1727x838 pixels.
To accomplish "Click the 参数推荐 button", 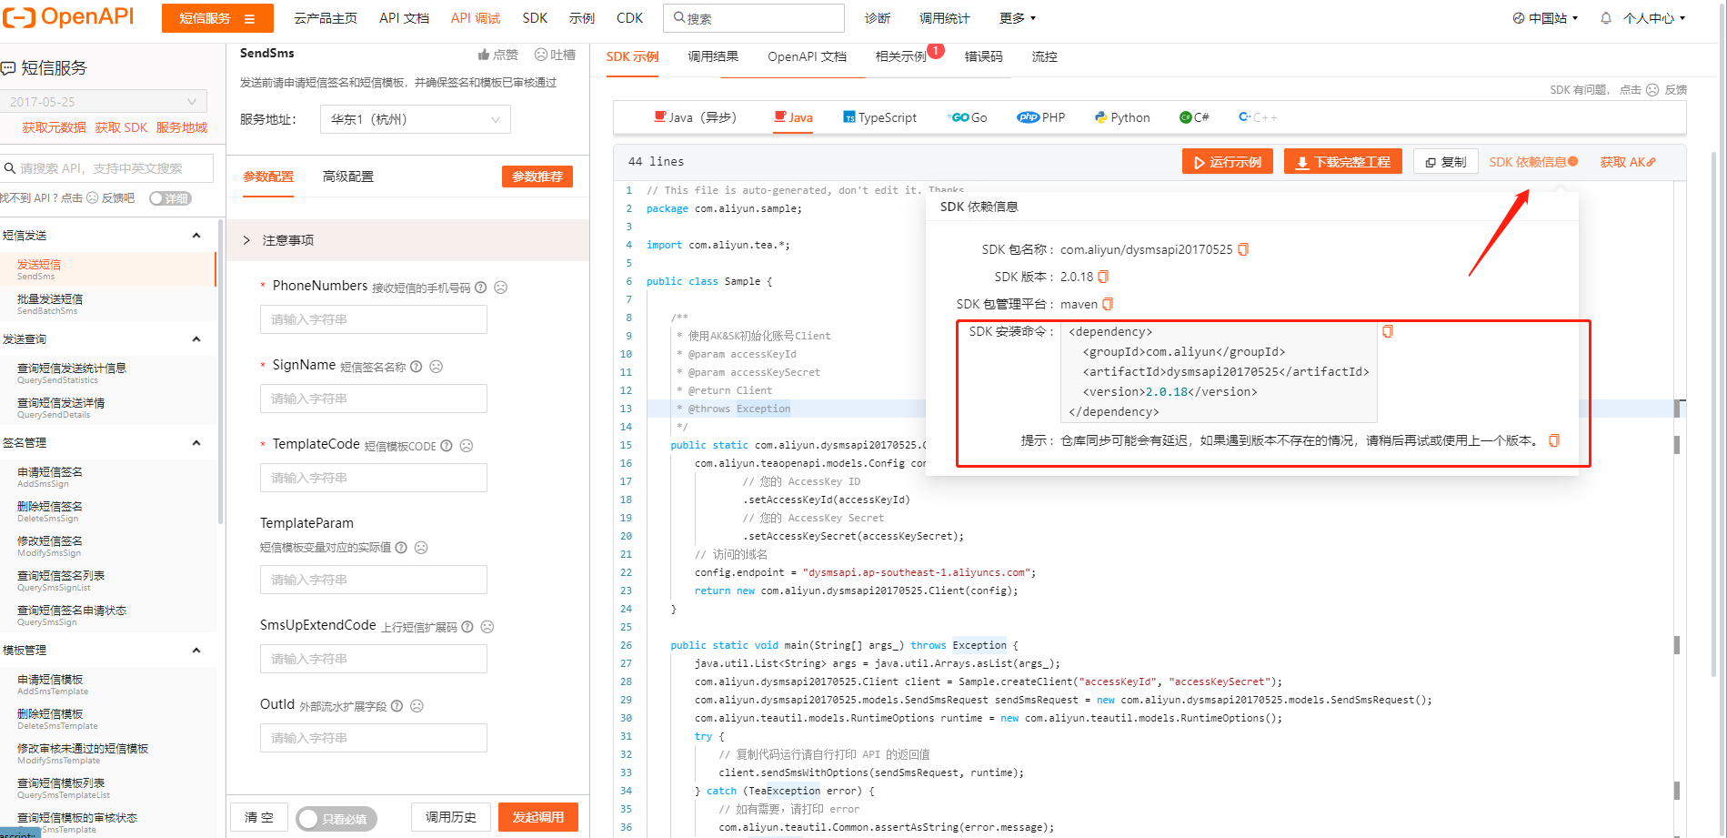I will click(537, 177).
